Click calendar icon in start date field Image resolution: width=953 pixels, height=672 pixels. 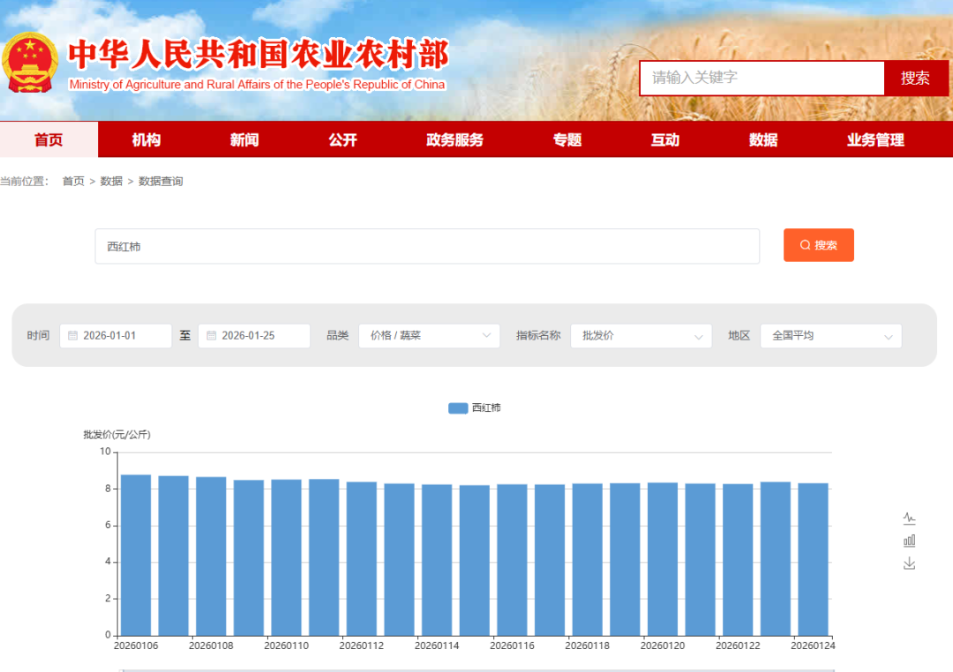coord(73,335)
